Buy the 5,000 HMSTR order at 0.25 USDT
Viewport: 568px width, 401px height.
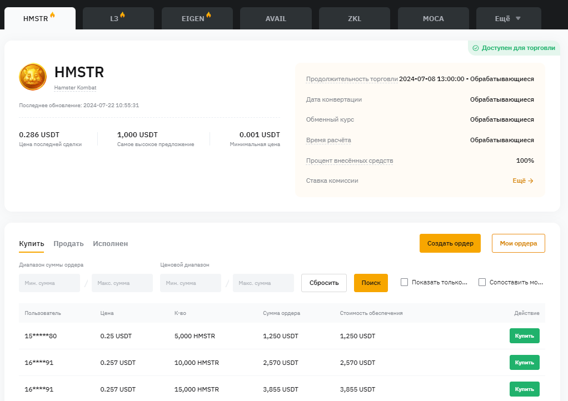[x=524, y=336]
